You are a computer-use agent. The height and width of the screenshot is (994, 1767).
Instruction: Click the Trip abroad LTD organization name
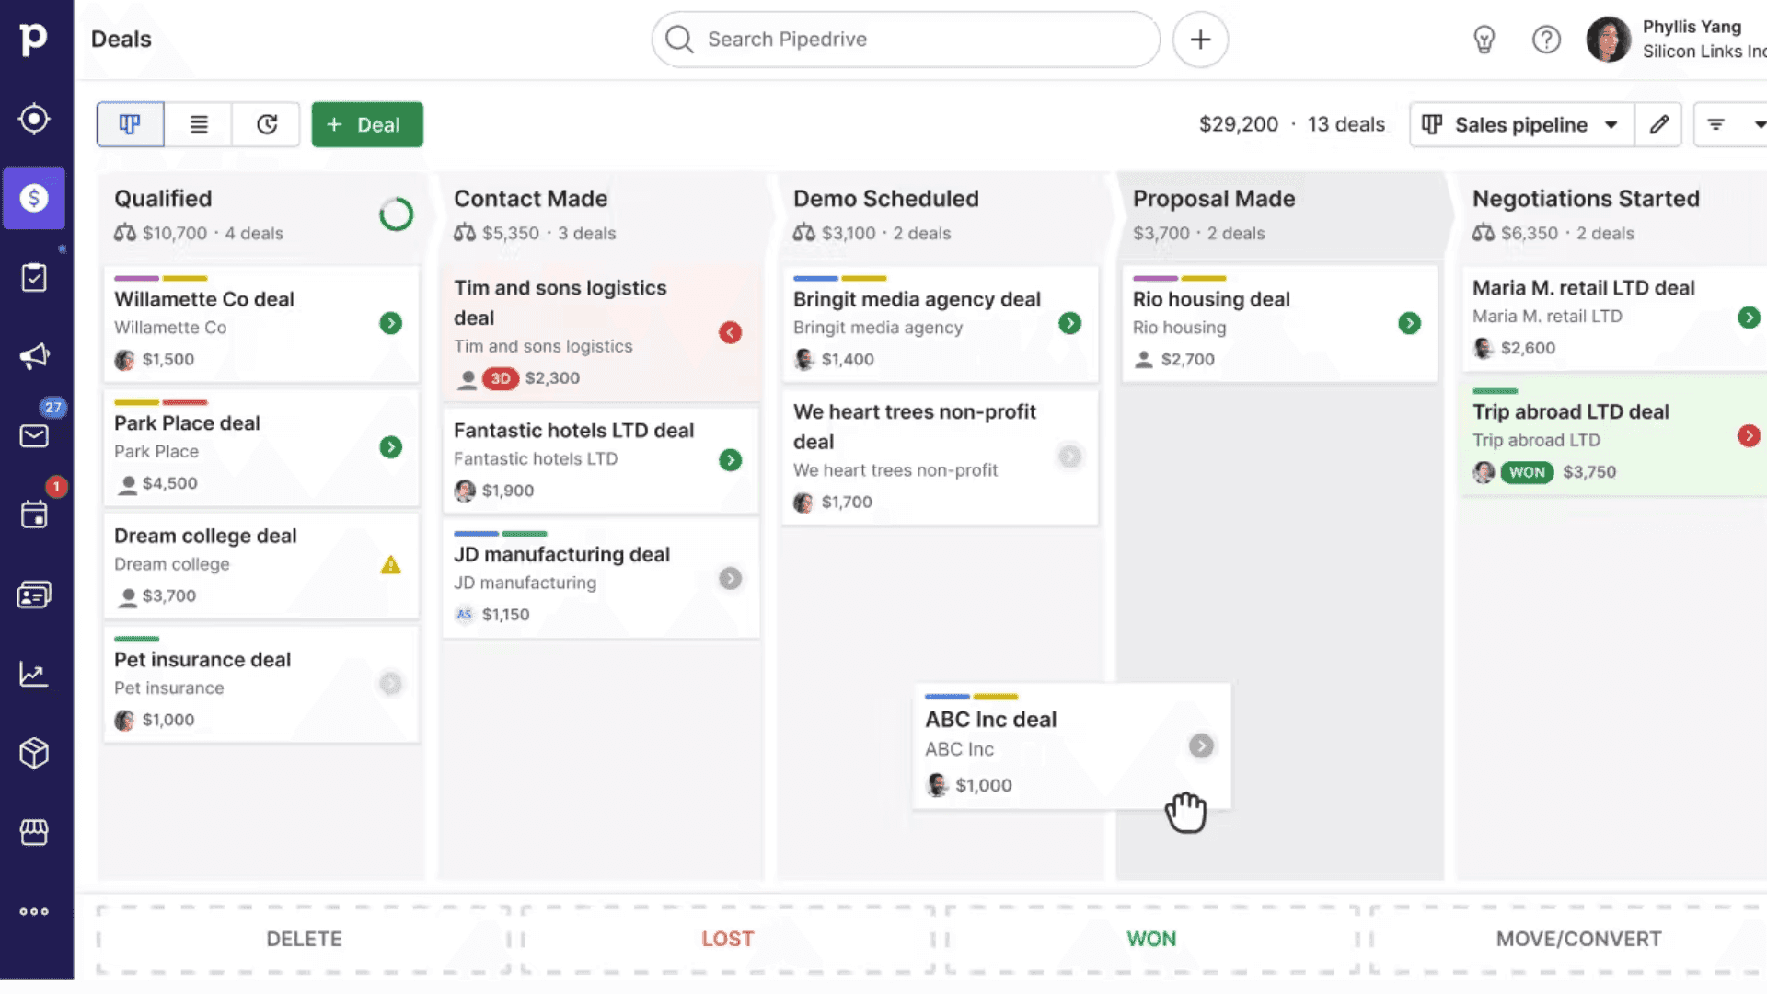[x=1536, y=440]
